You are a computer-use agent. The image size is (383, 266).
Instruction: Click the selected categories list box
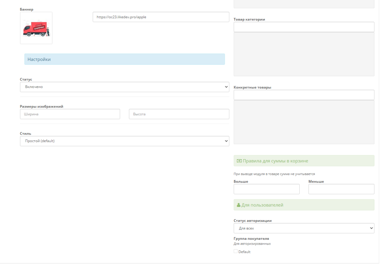click(x=304, y=54)
